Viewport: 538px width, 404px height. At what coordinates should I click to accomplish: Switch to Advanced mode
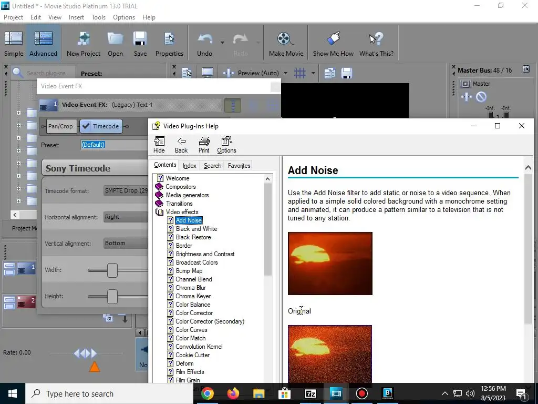[43, 44]
